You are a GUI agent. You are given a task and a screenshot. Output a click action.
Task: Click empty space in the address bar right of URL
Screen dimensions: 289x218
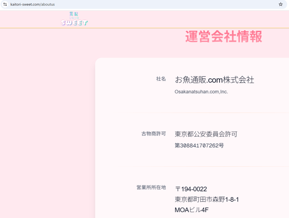click(169, 5)
